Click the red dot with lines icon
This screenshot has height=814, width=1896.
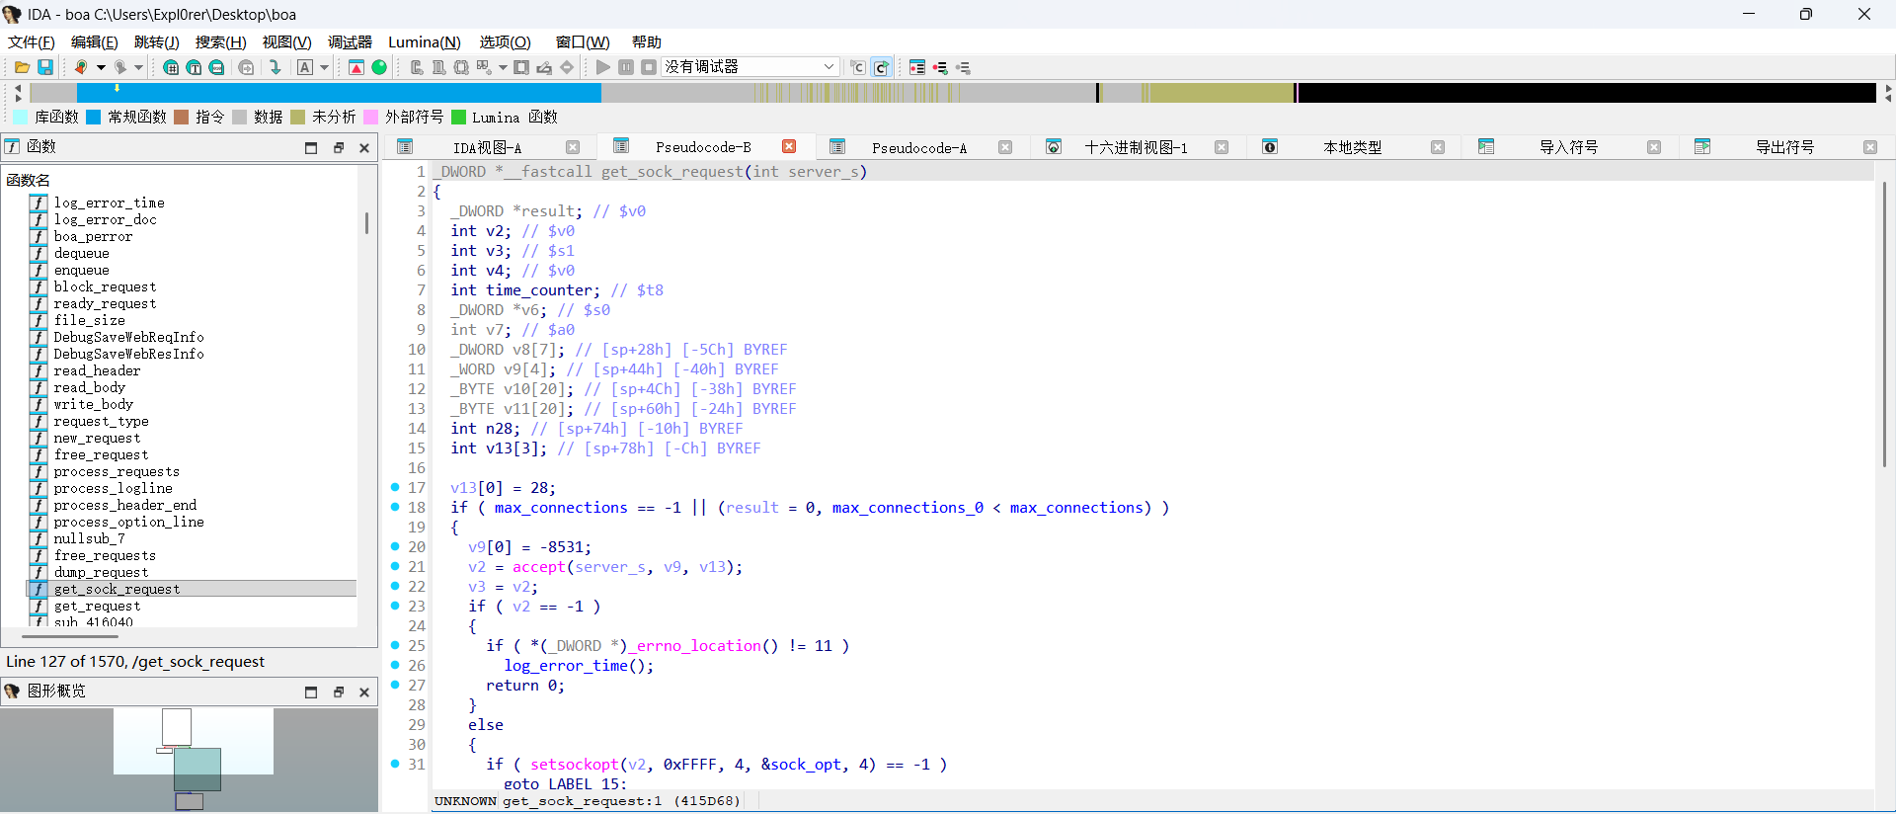point(940,67)
